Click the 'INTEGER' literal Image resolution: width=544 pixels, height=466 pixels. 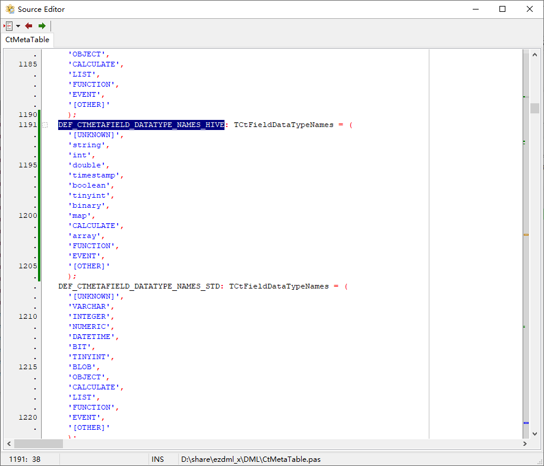tap(89, 316)
